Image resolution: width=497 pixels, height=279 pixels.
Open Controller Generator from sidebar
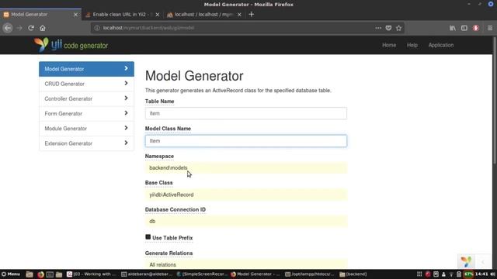click(x=86, y=98)
